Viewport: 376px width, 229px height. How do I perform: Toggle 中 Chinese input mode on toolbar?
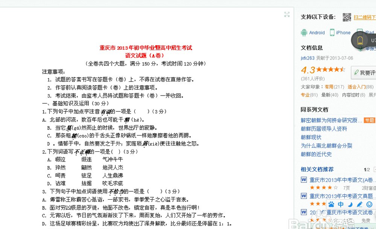[341, 204]
